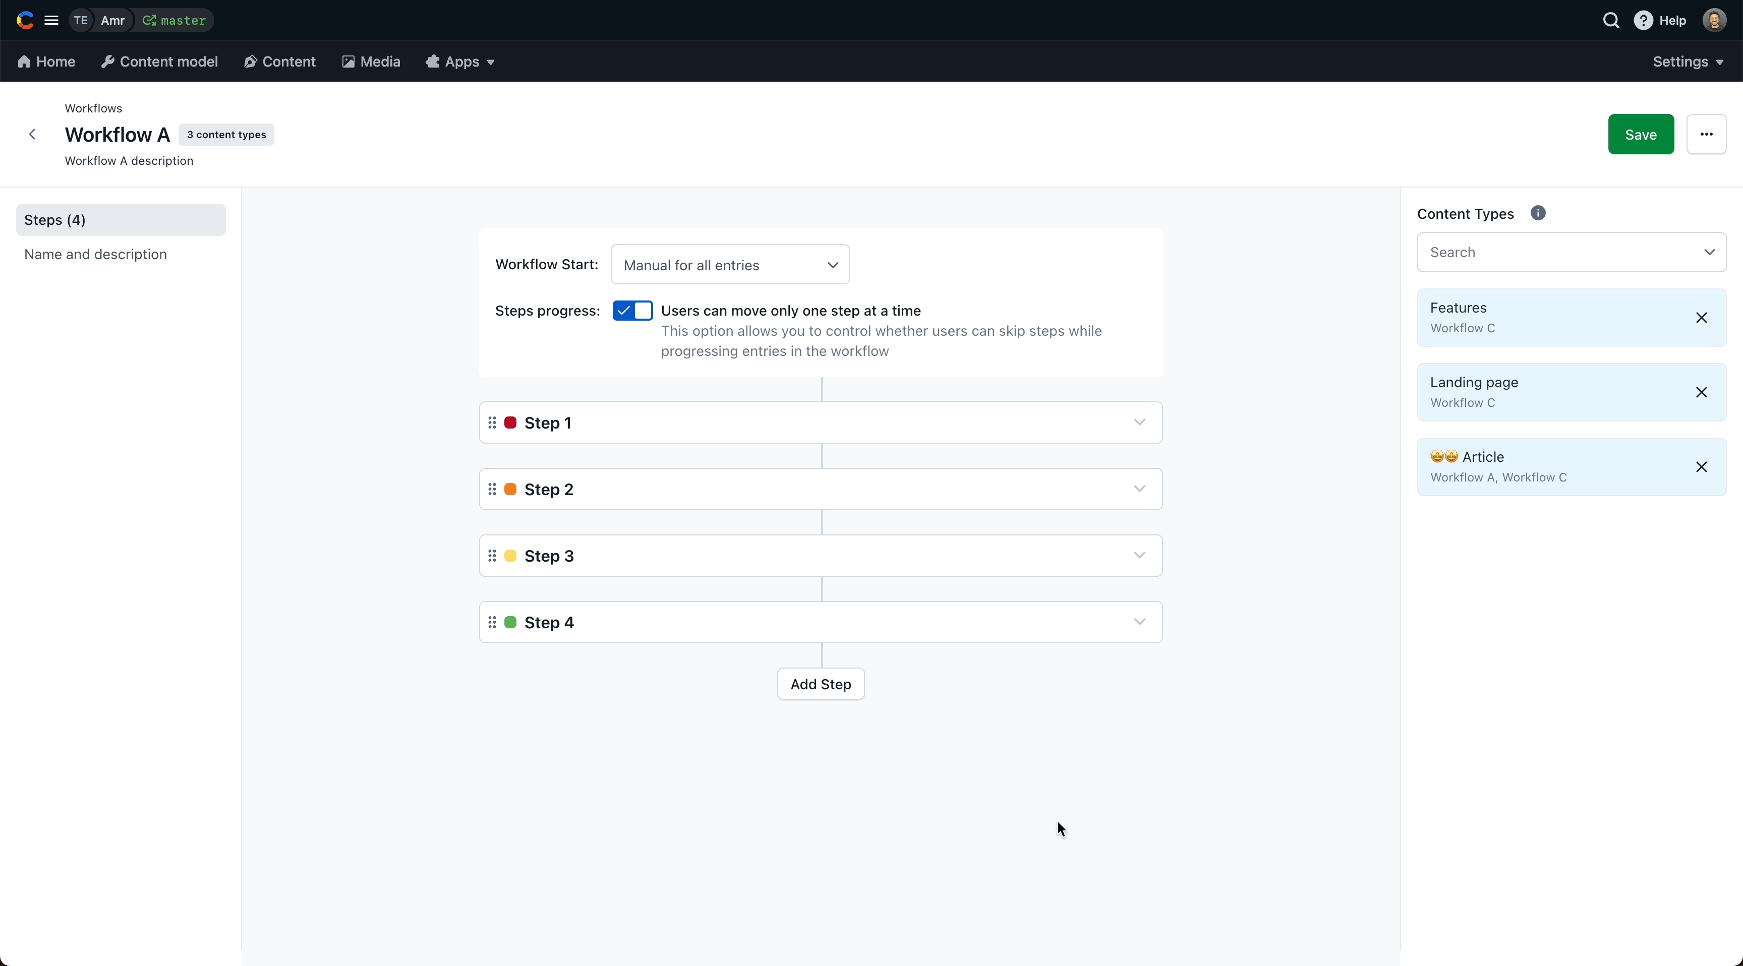
Task: Click the Contentful logo icon
Action: click(25, 20)
